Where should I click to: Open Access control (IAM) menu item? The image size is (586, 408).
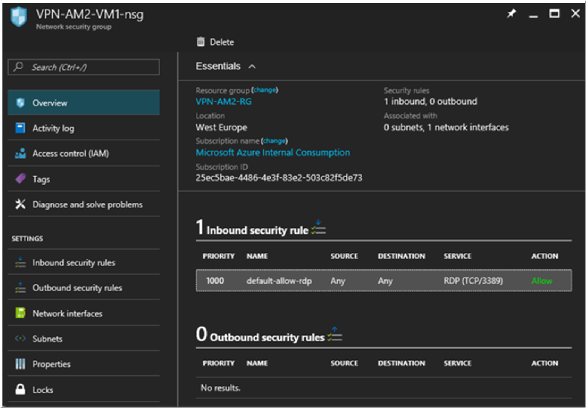click(x=84, y=153)
